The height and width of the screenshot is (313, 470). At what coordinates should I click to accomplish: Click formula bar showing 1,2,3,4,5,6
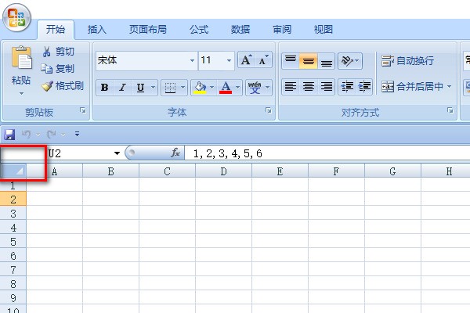pos(327,153)
